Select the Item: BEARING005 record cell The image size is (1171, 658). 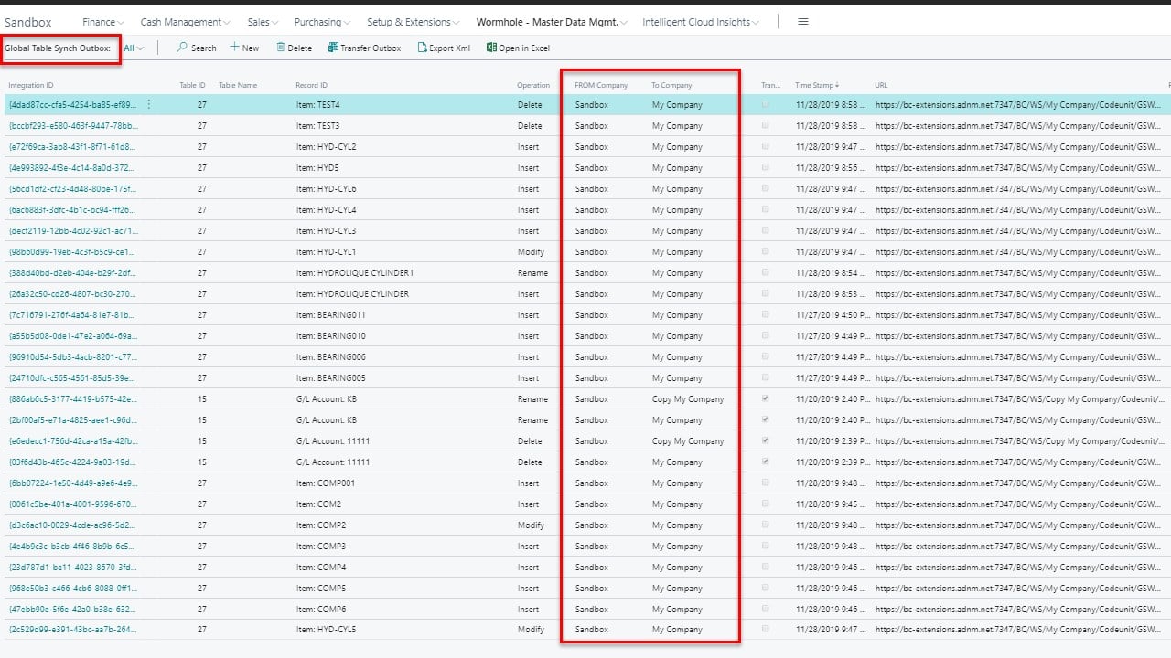[x=330, y=378]
